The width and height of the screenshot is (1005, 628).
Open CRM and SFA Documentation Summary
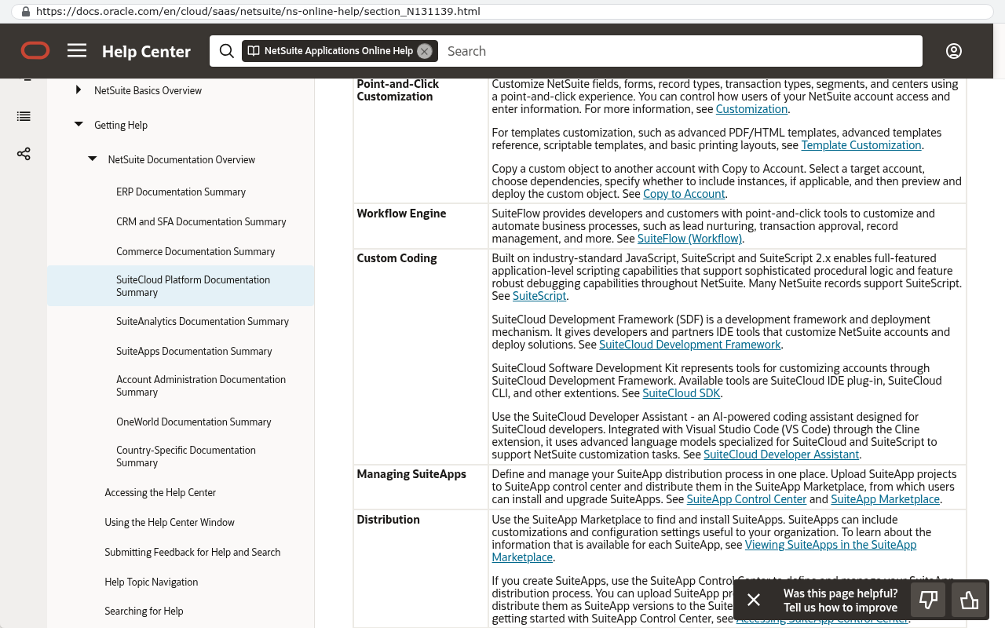(201, 221)
